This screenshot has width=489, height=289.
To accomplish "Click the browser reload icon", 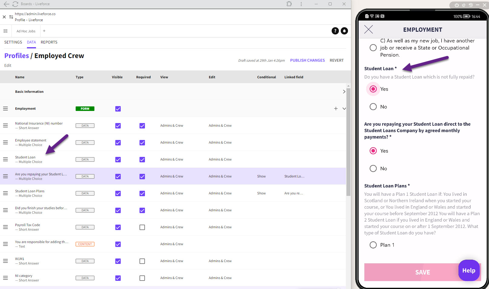I will 15,4.
